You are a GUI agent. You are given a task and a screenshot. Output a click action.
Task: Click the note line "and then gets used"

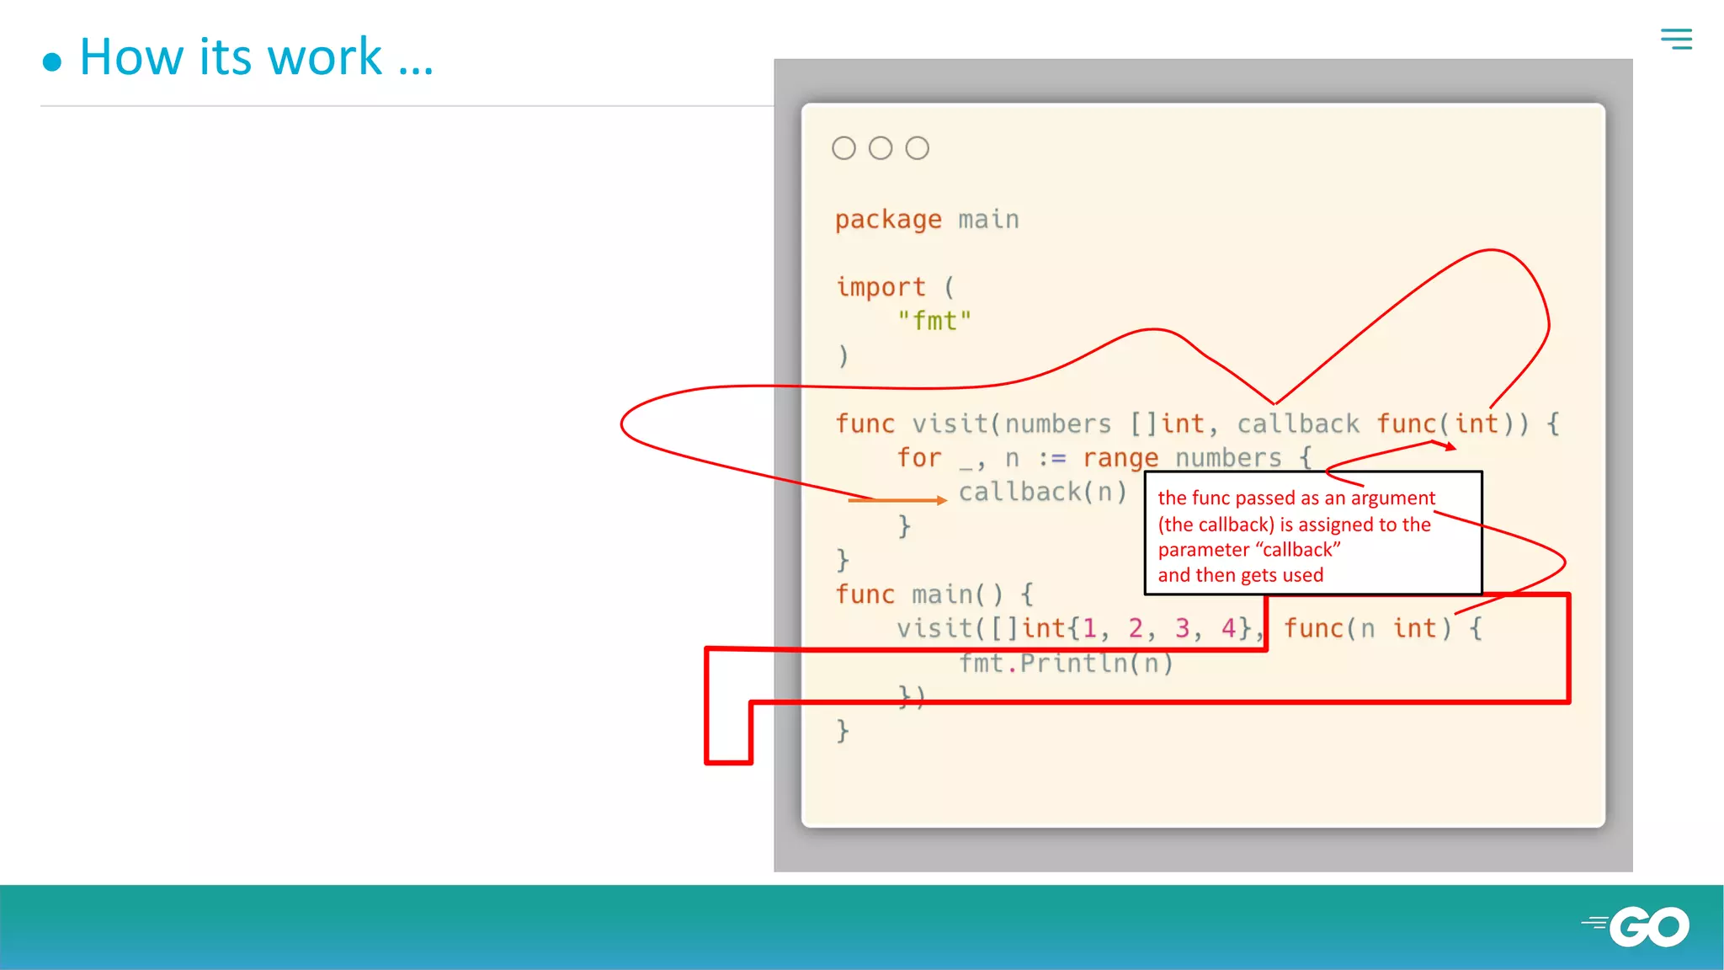click(x=1241, y=575)
